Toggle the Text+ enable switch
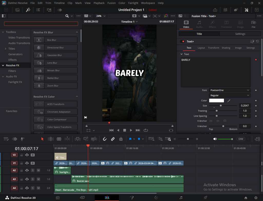 (x=182, y=41)
